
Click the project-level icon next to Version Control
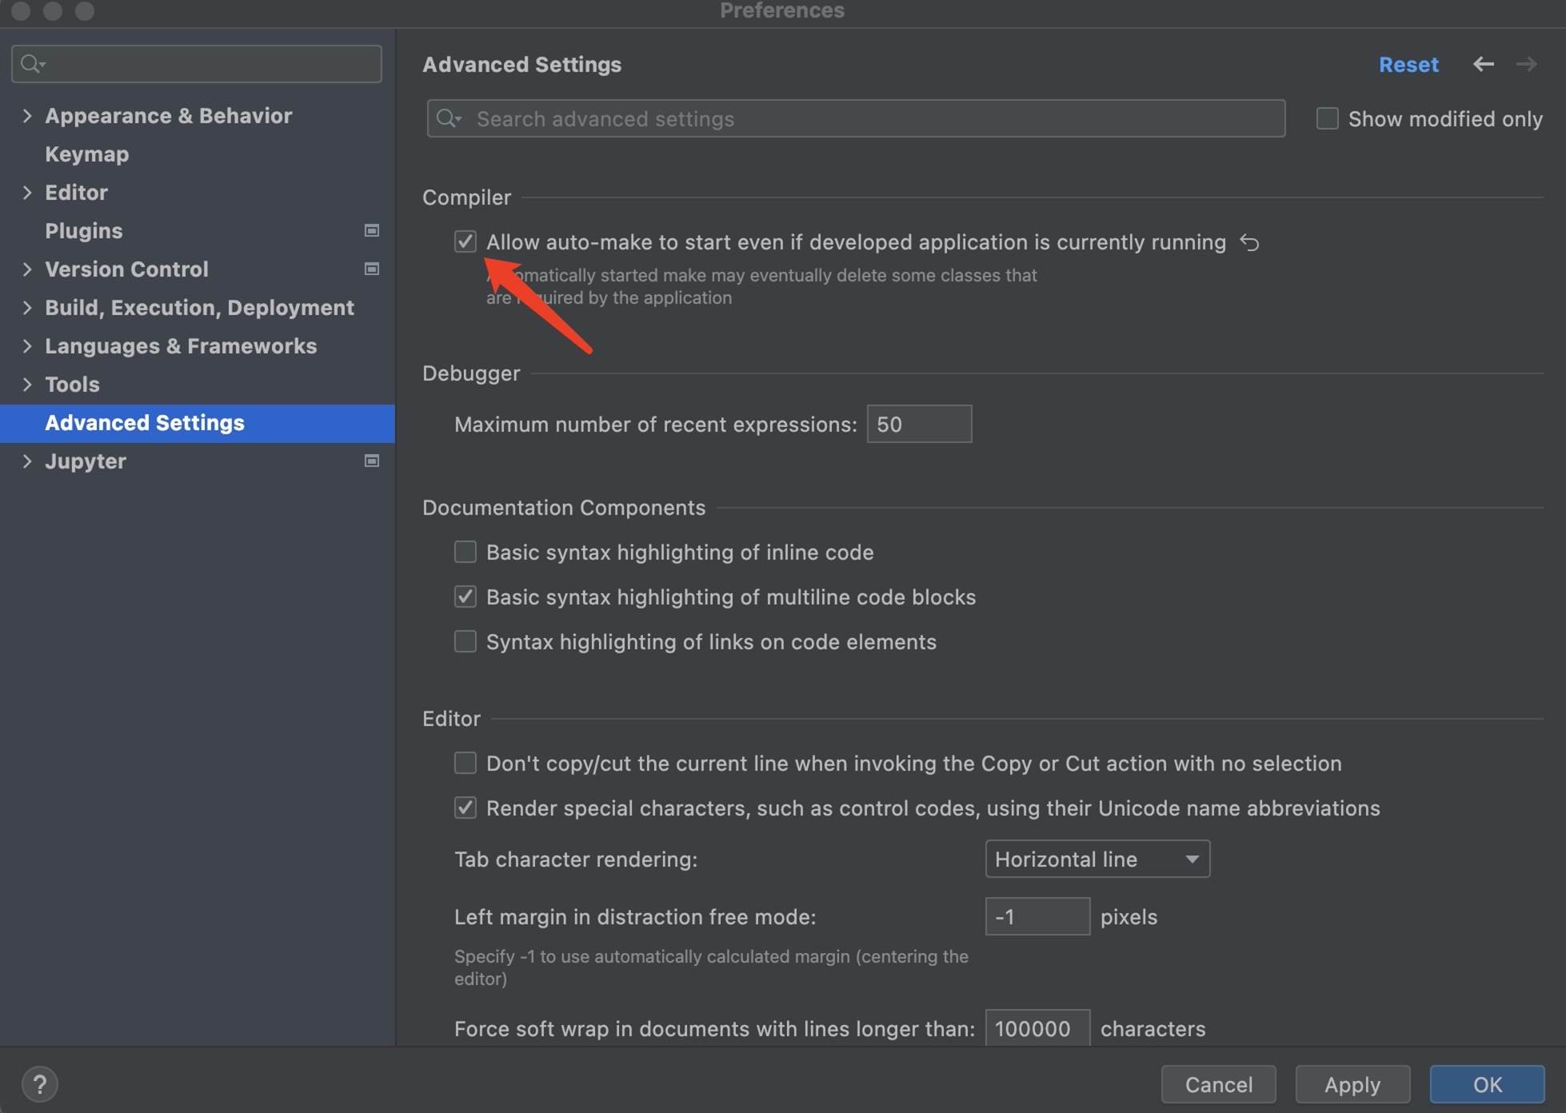tap(372, 269)
